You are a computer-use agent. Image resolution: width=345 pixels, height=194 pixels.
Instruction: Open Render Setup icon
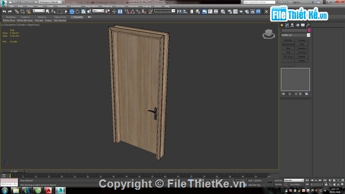click(x=230, y=11)
